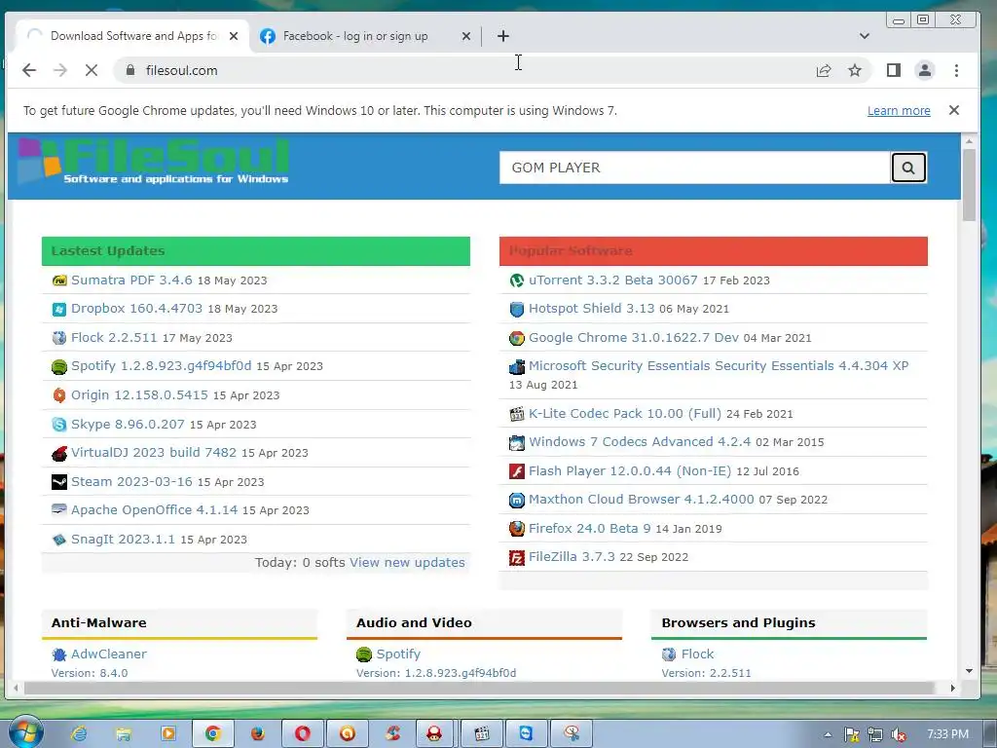Stop loading the filesoul.com page
The image size is (997, 748).
[92, 70]
